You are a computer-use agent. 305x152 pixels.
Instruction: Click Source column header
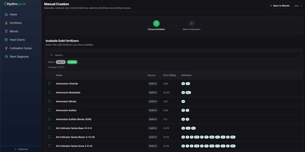pyautogui.click(x=151, y=75)
